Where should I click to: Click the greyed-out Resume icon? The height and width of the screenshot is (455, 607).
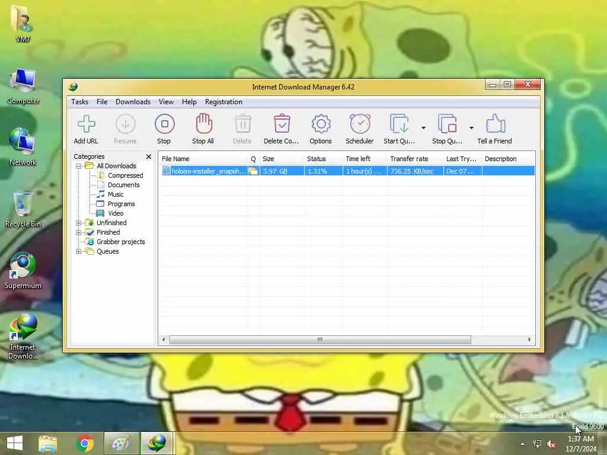[x=126, y=124]
